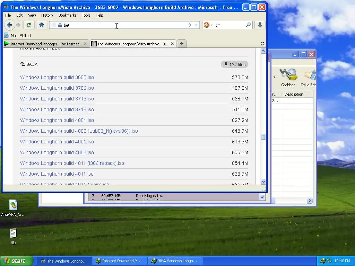Click the 573.0M size text

coord(240,77)
